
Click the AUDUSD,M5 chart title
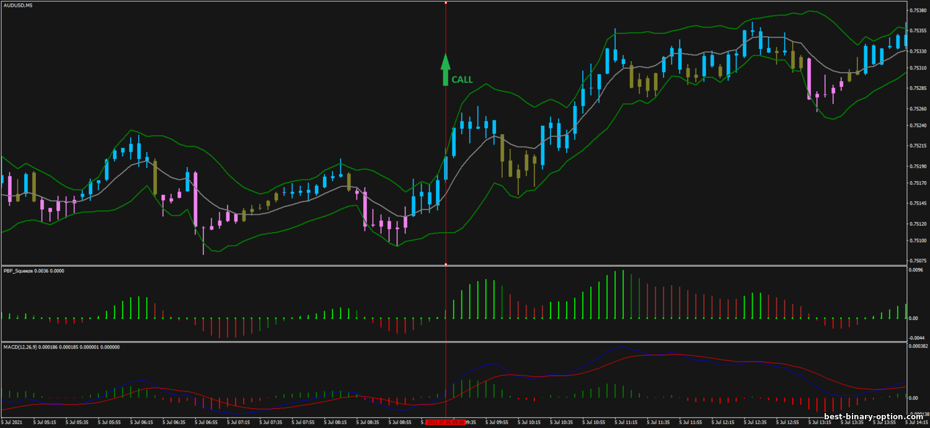tap(17, 6)
